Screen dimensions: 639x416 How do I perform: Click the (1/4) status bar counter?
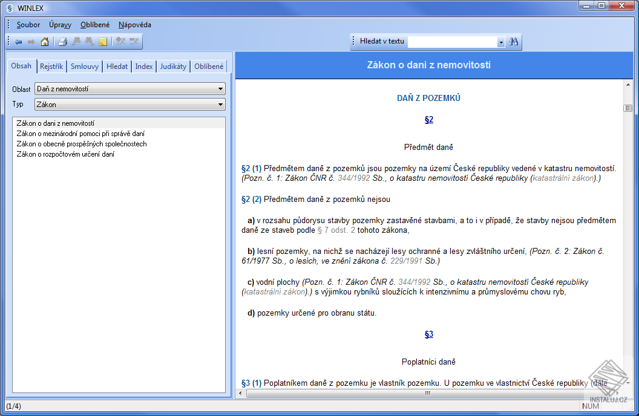coord(13,406)
